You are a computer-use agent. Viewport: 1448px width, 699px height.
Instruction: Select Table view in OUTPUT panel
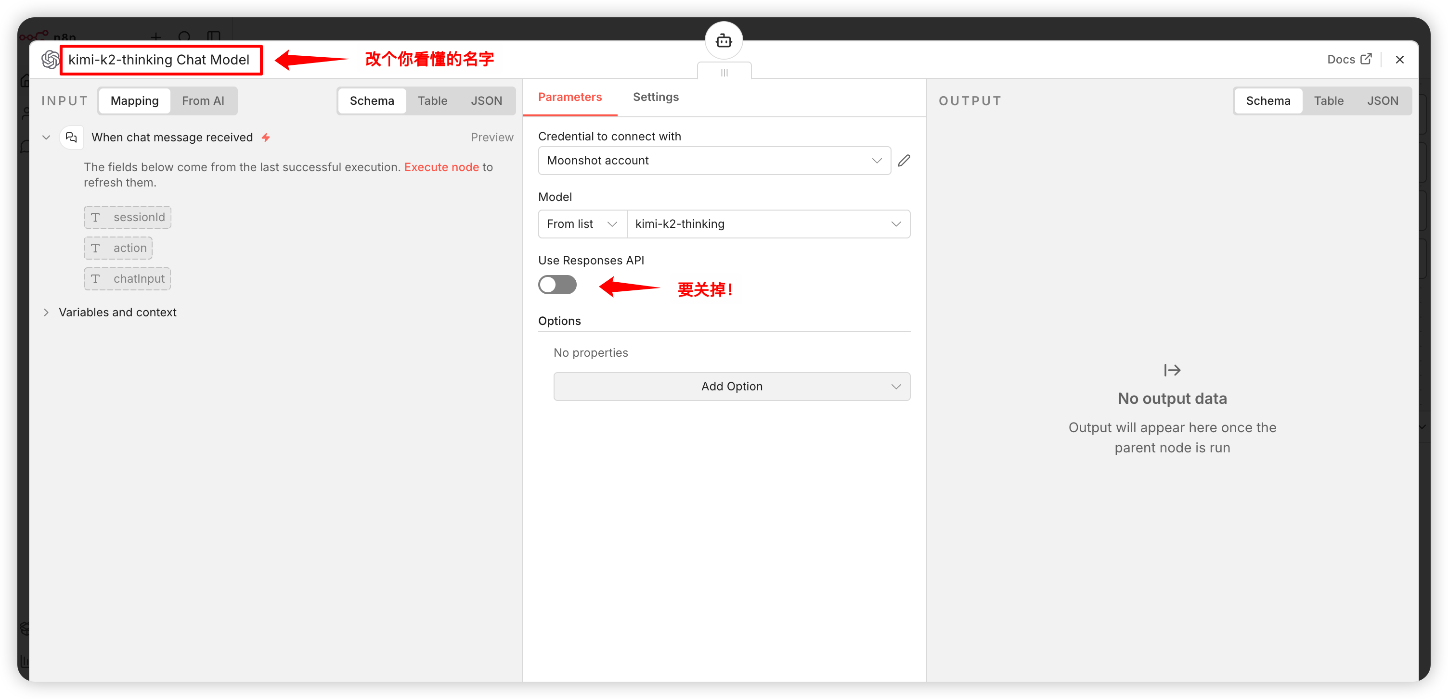pyautogui.click(x=1328, y=100)
